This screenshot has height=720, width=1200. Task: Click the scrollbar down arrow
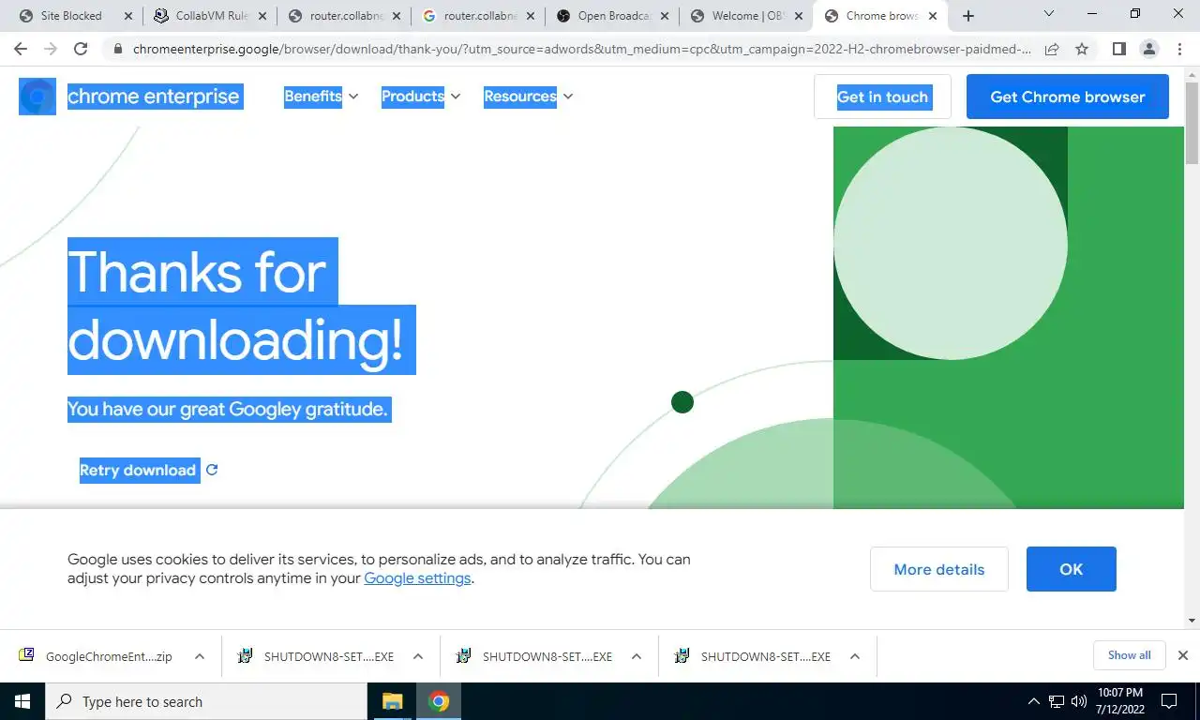point(1192,620)
